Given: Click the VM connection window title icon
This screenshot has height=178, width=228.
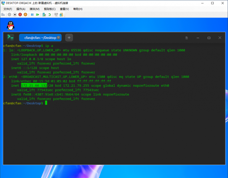Looking at the screenshot, I should point(3,3).
